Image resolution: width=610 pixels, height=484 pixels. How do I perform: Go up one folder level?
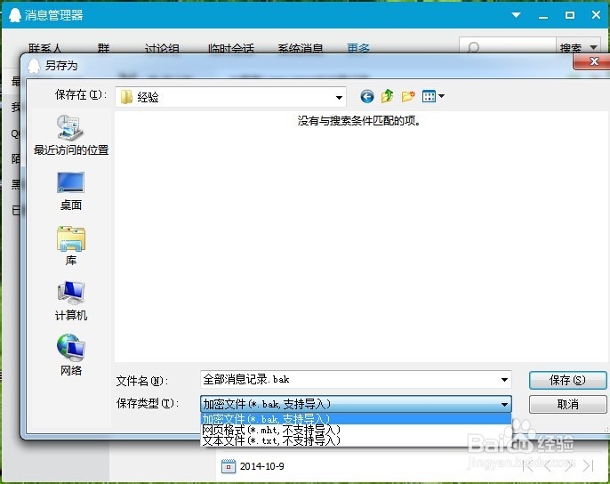click(x=388, y=96)
